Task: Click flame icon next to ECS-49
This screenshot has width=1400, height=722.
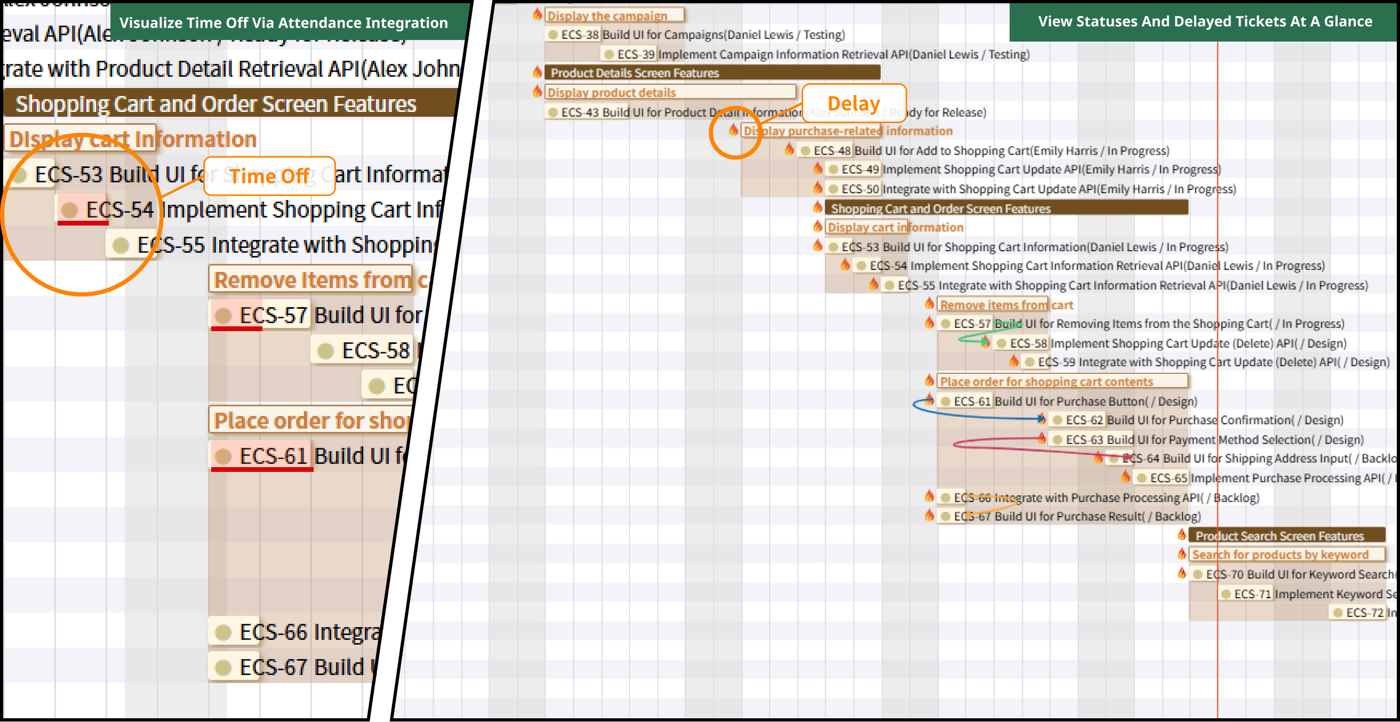Action: coord(818,169)
